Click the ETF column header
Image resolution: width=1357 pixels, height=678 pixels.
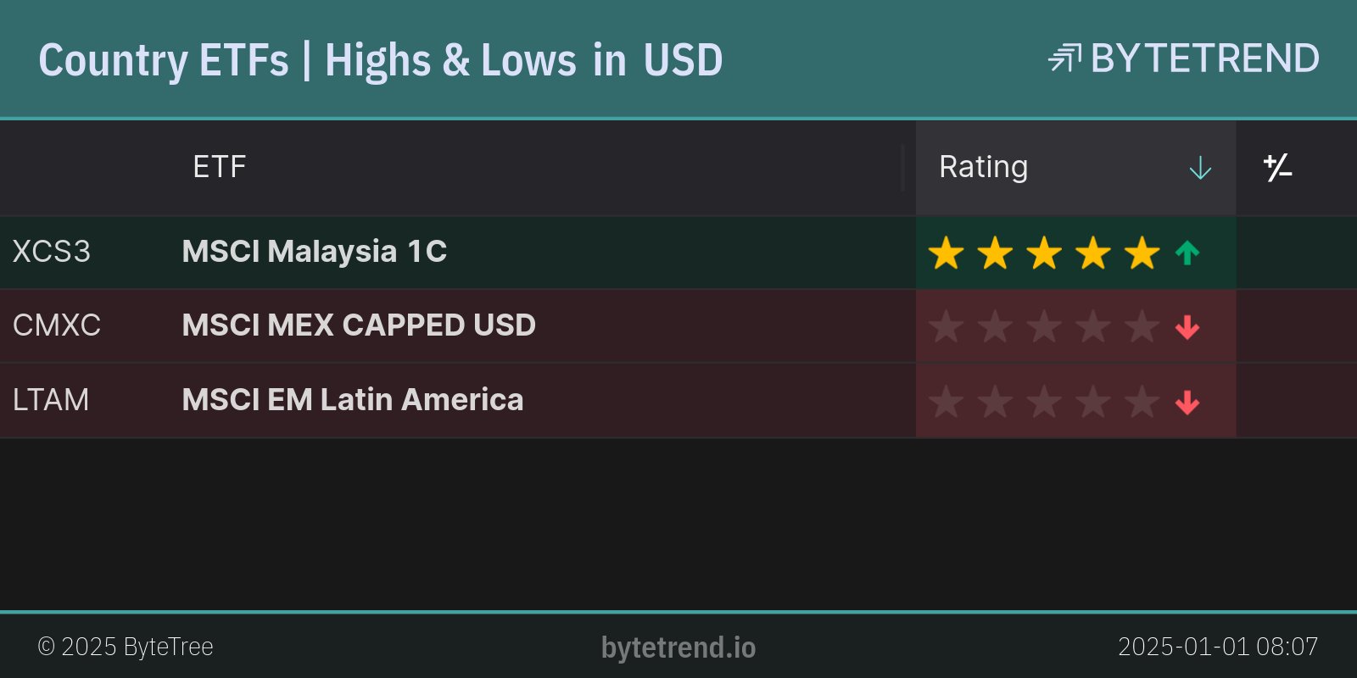click(219, 167)
